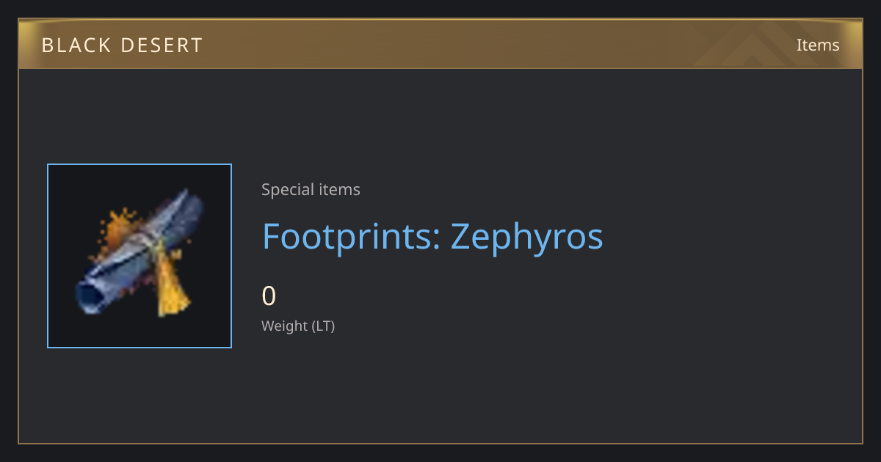Click the word BLACK in the header
The height and width of the screenshot is (462, 881).
coord(73,45)
